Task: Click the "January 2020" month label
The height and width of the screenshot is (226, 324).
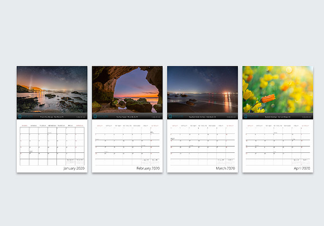Action: click(74, 168)
